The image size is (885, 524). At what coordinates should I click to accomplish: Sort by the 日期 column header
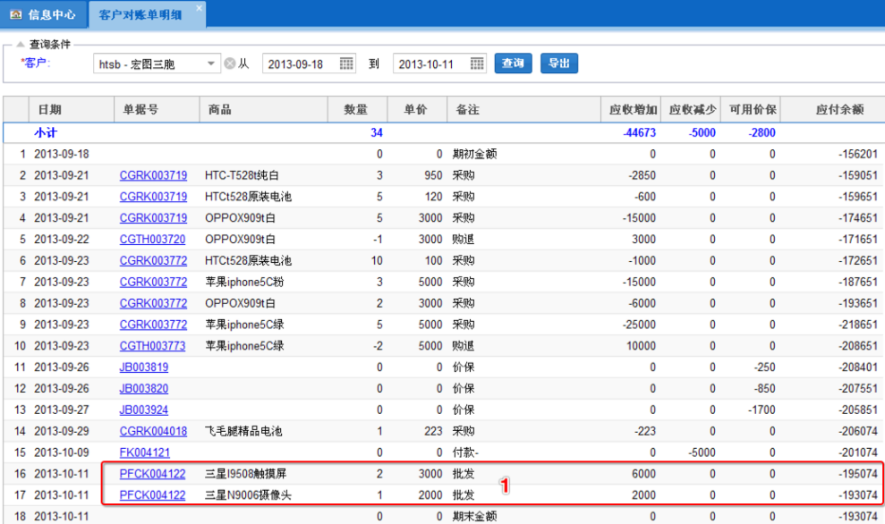[50, 110]
